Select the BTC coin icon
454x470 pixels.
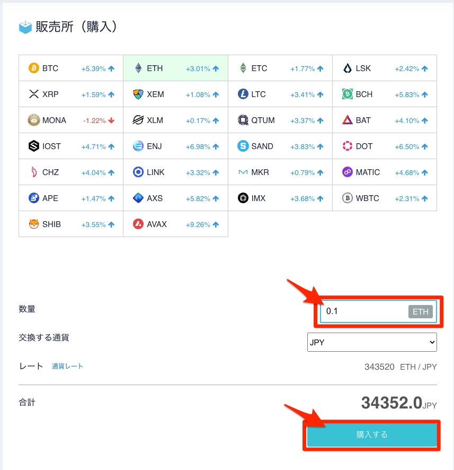click(x=34, y=68)
